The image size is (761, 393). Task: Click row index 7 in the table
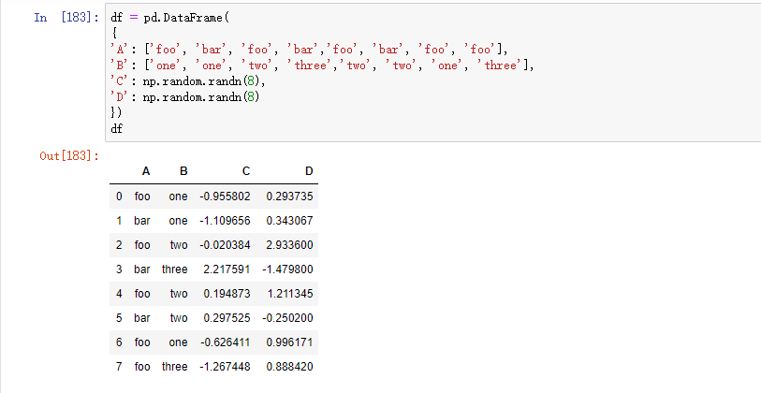pos(119,366)
